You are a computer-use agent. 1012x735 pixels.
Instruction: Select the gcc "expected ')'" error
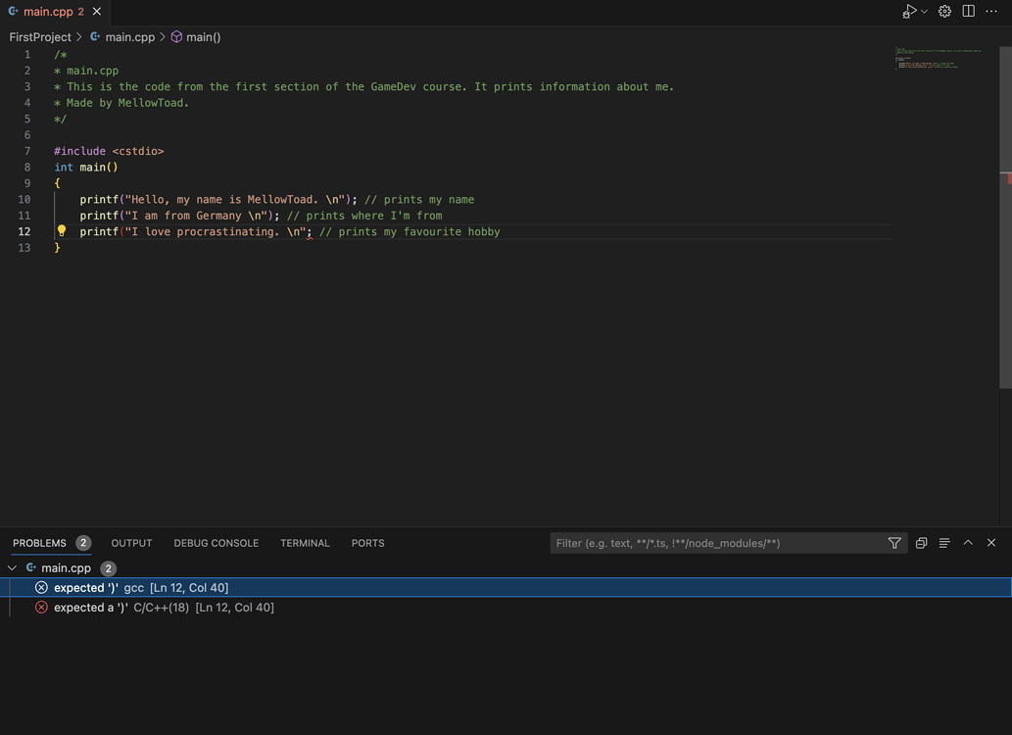pyautogui.click(x=506, y=588)
